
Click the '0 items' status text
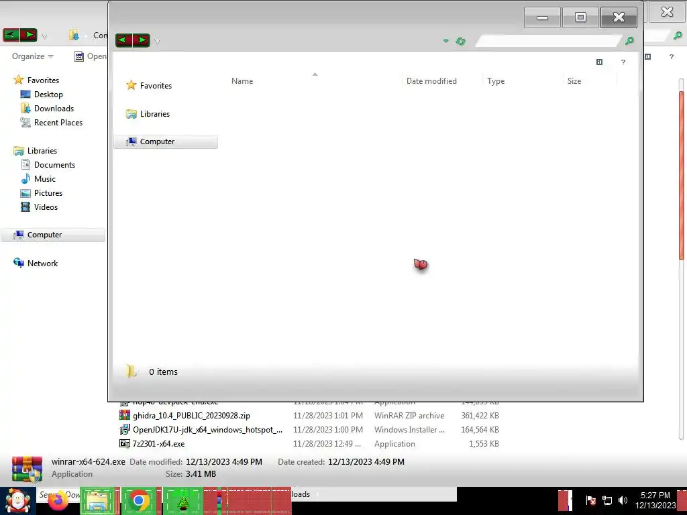(x=163, y=371)
